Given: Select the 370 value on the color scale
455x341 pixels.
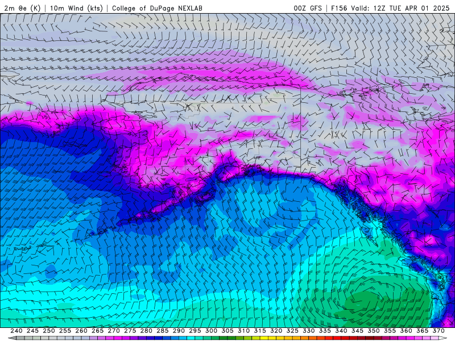Looking at the screenshot, I should coord(439,331).
